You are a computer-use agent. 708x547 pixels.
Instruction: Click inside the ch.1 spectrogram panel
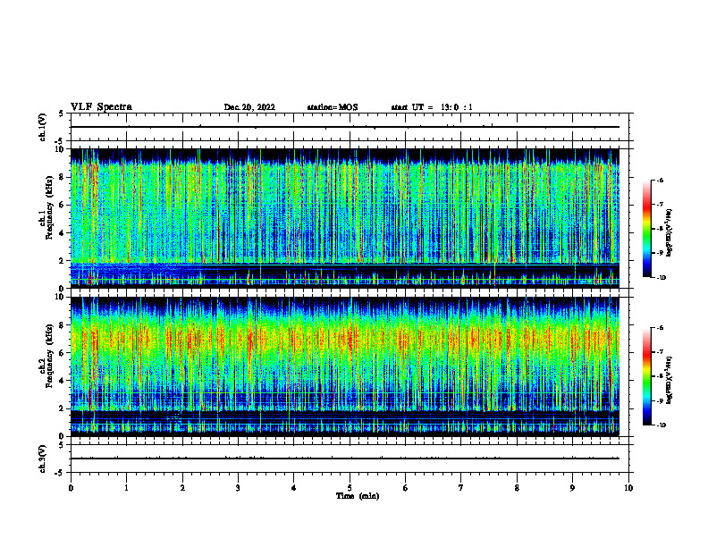click(x=345, y=218)
